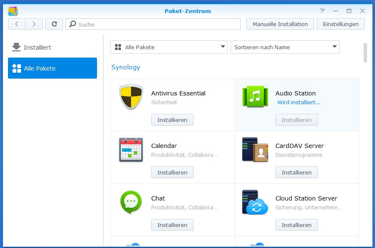The image size is (375, 248).
Task: Go back with the left arrow button
Action: pyautogui.click(x=17, y=24)
